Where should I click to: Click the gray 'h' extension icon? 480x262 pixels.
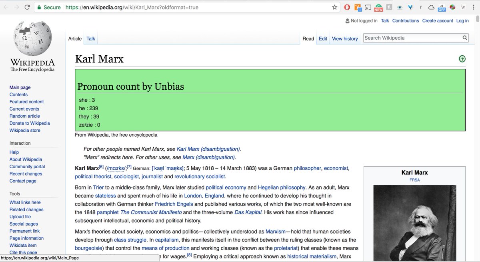pyautogui.click(x=389, y=7)
